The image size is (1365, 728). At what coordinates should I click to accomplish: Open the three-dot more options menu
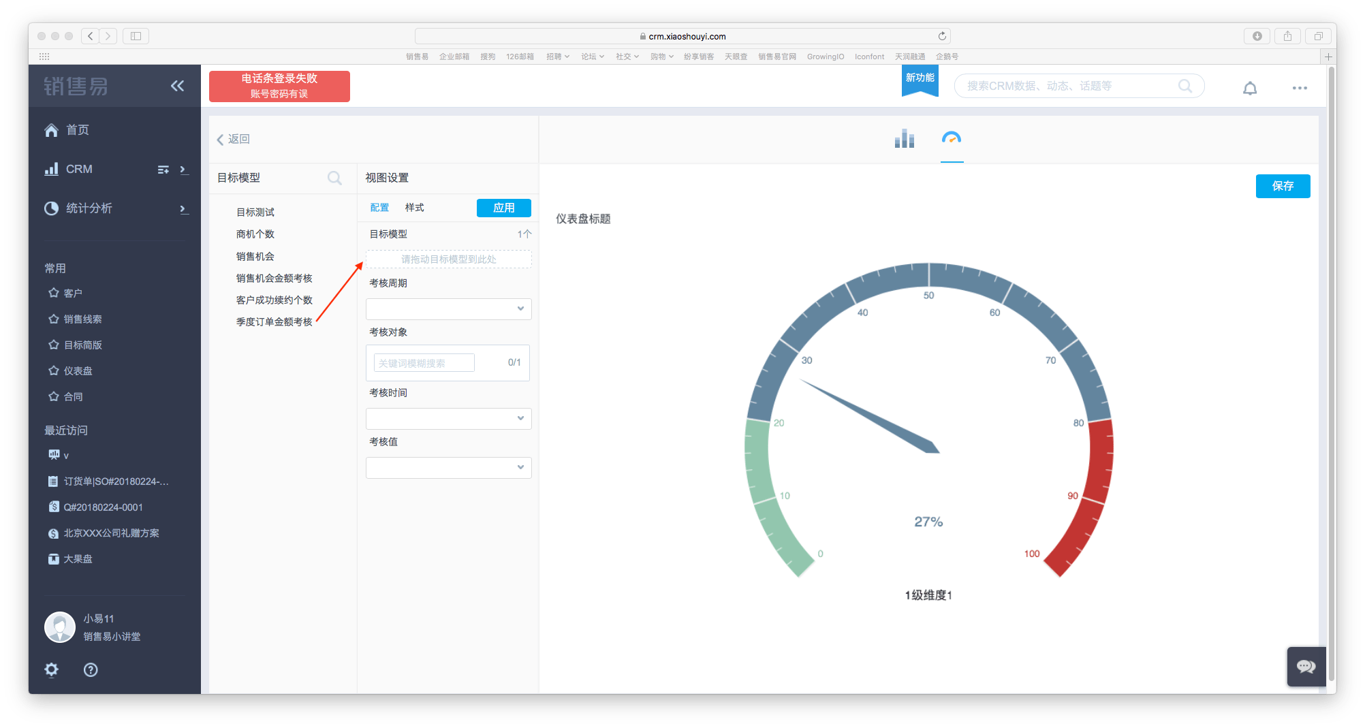click(1299, 88)
